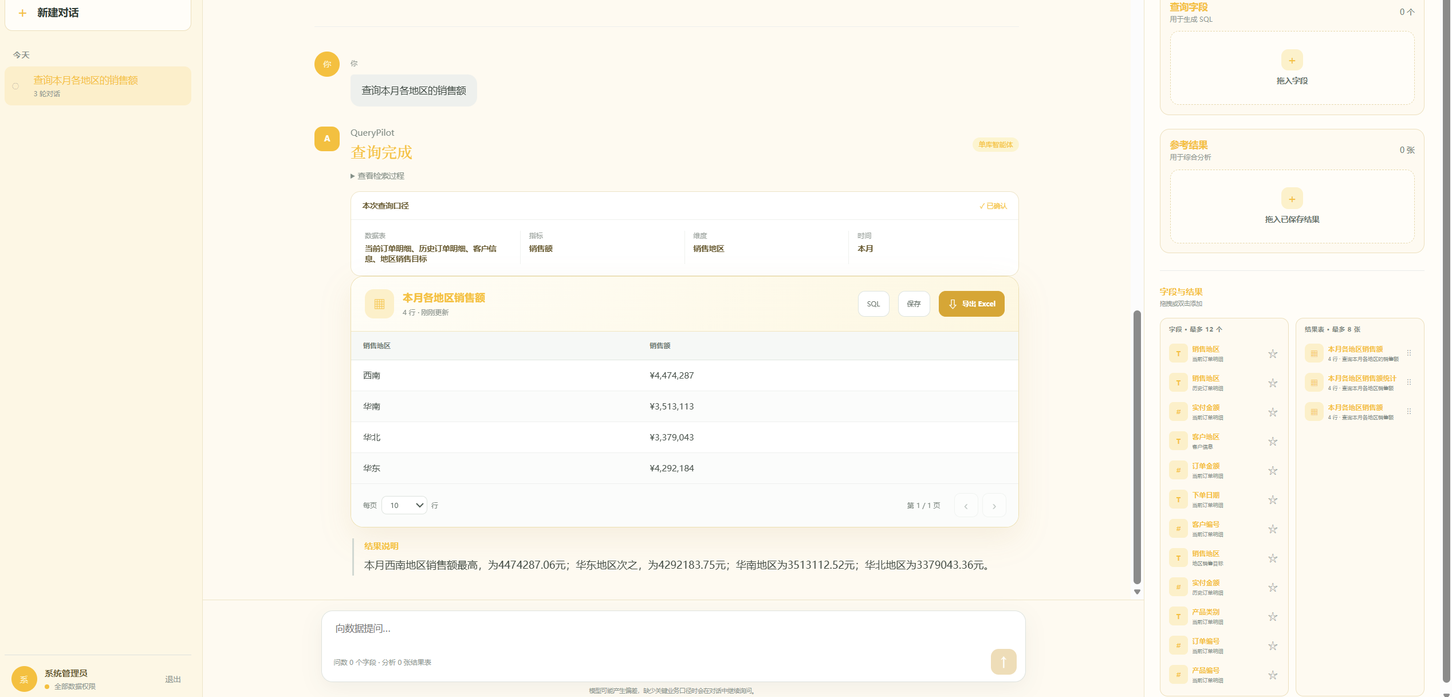Click the # type icon of the 客户编号 field
This screenshot has width=1452, height=697.
point(1178,529)
